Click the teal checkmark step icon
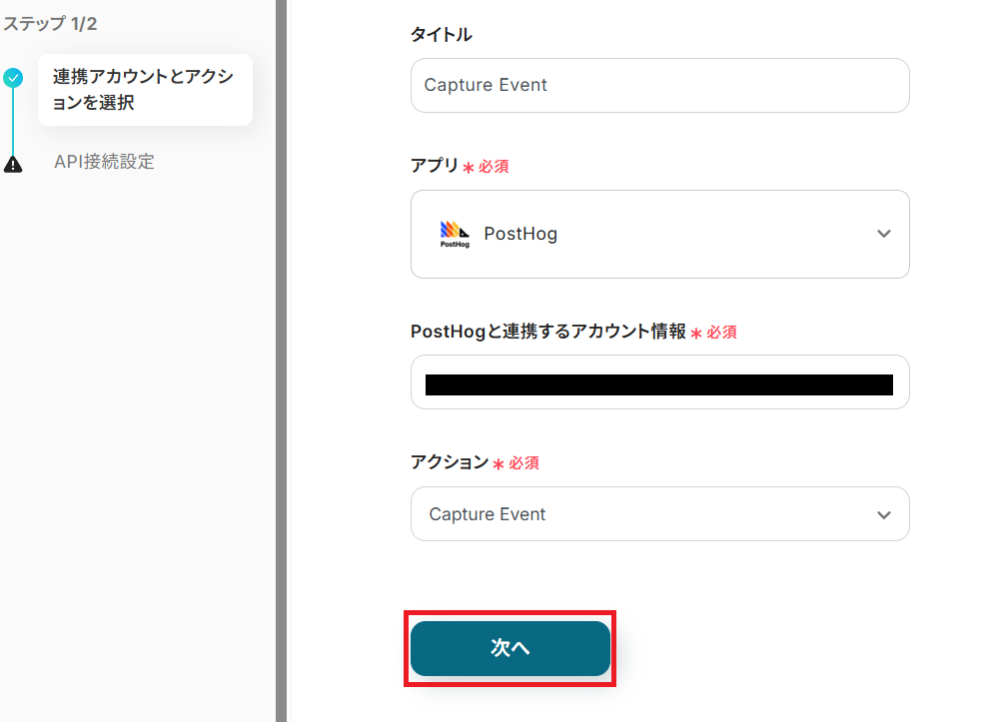The width and height of the screenshot is (984, 722). (13, 78)
